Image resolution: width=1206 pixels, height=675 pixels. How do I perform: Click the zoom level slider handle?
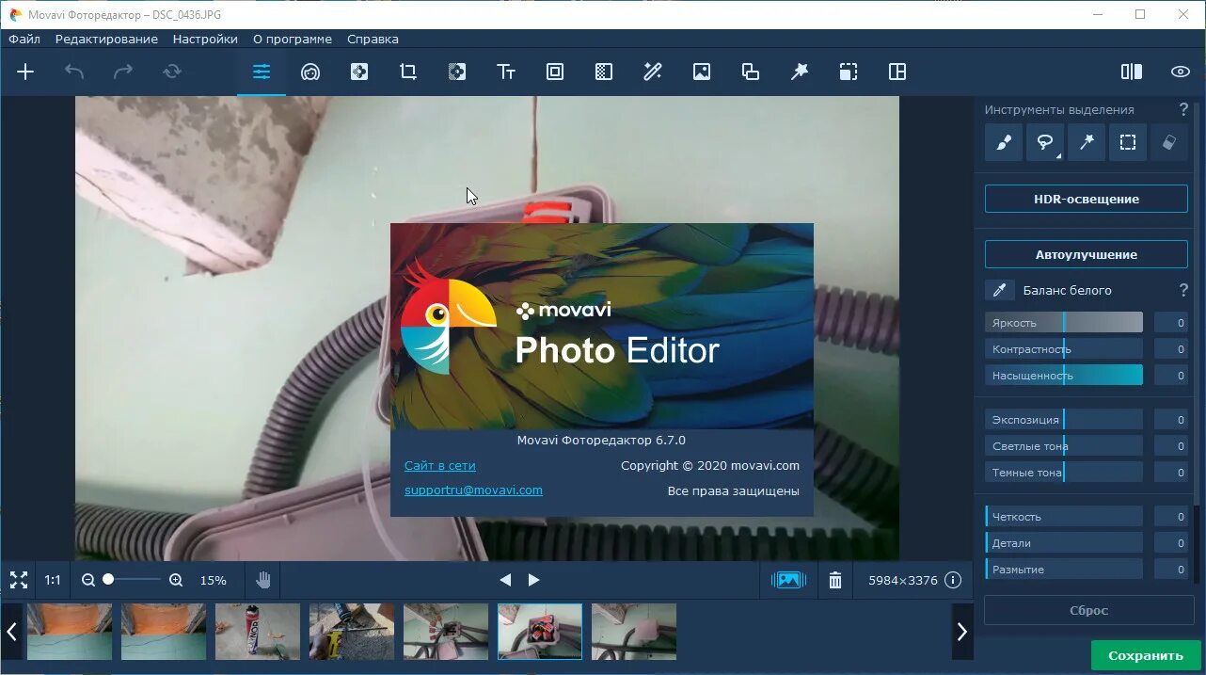pos(108,580)
